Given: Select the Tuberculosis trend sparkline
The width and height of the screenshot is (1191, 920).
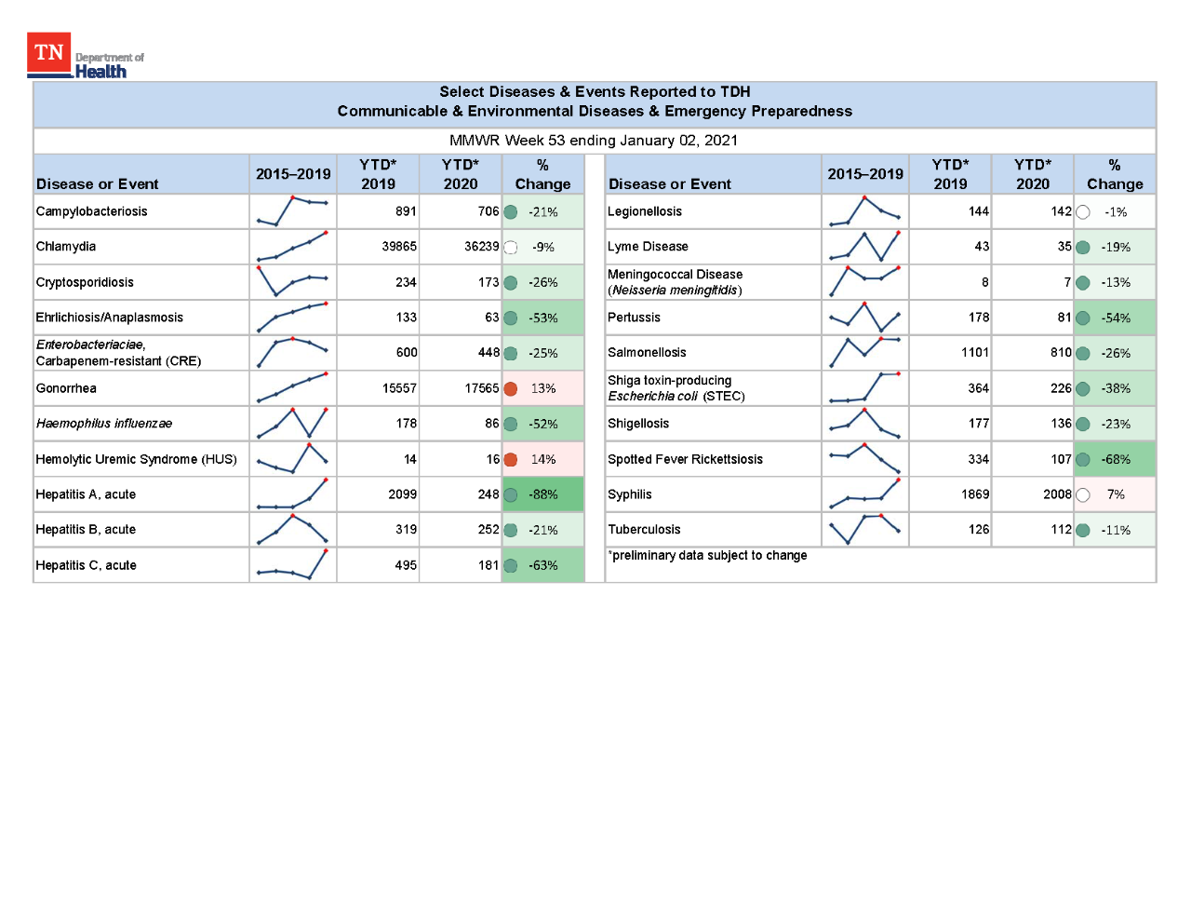Looking at the screenshot, I should pos(864,530).
